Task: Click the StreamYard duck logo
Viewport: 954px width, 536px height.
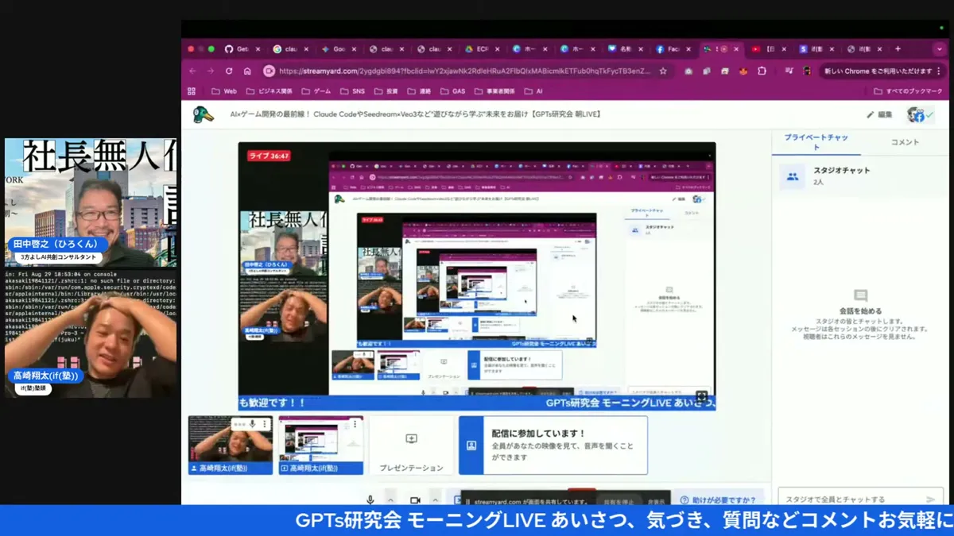Action: click(x=204, y=114)
